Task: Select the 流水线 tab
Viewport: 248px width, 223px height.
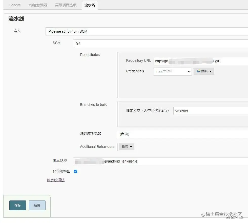Action: [90, 5]
